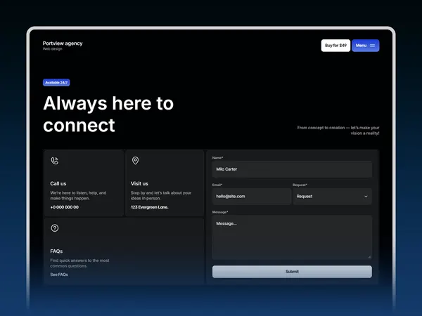
Task: Submit the contact form
Action: click(x=292, y=272)
